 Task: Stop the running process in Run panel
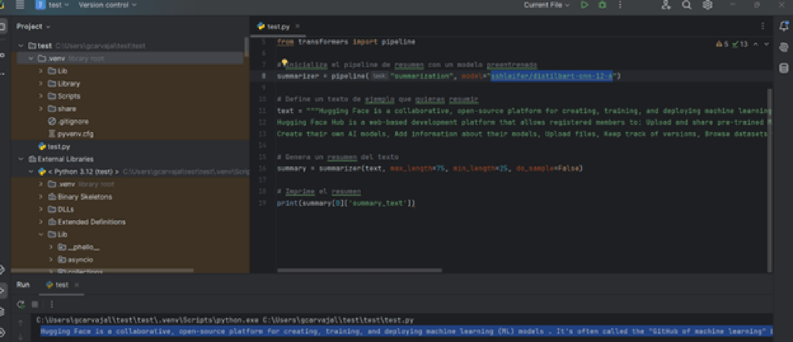point(35,304)
